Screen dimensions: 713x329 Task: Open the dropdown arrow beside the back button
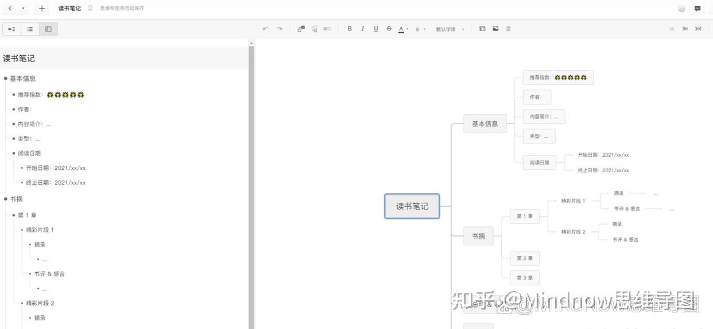coord(23,9)
